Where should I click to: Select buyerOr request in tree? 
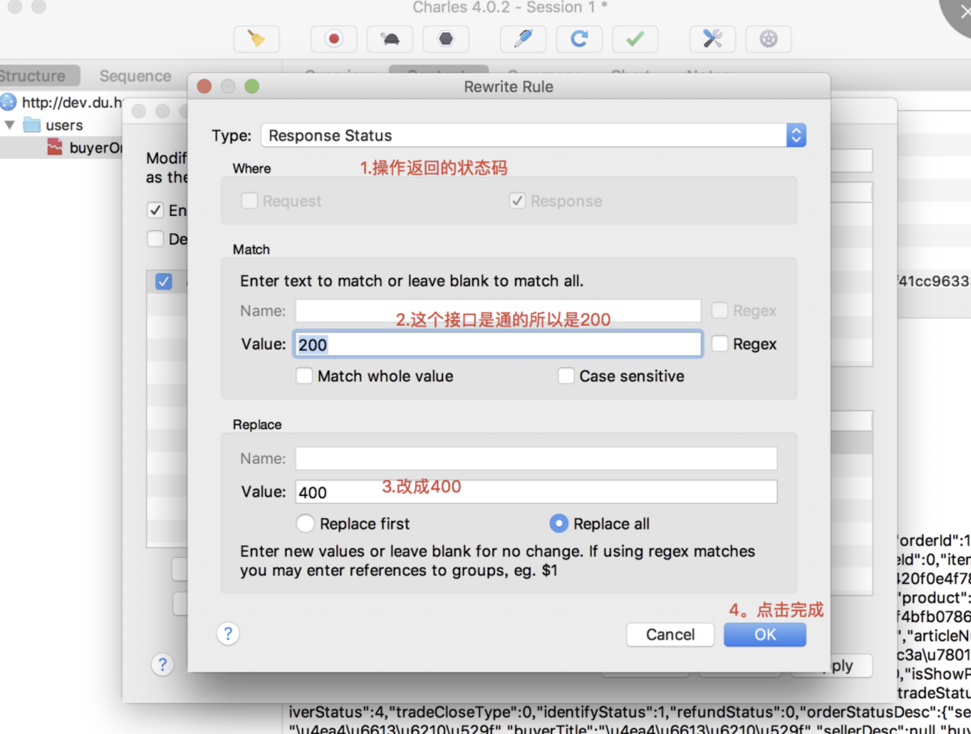pyautogui.click(x=96, y=147)
